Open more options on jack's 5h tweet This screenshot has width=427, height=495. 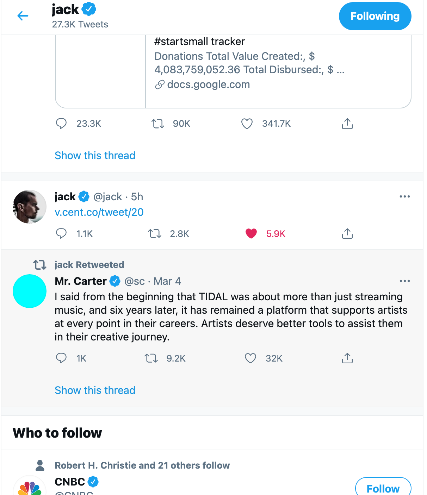click(x=404, y=196)
